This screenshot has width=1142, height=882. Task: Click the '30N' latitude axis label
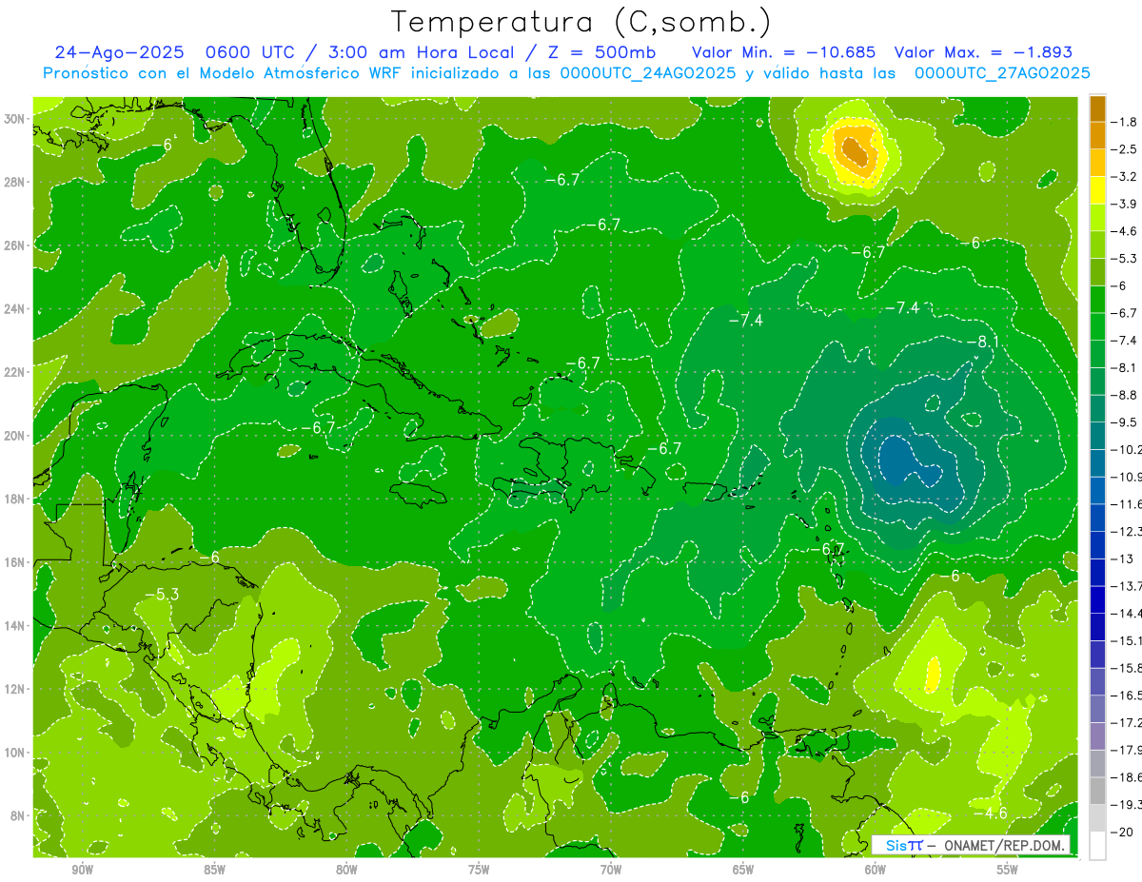(x=16, y=118)
